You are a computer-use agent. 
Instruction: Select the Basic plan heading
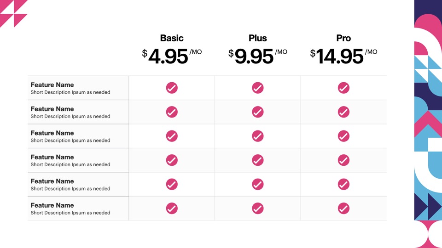pos(172,38)
